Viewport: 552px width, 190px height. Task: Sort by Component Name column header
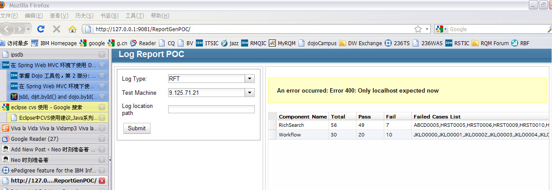click(x=303, y=116)
